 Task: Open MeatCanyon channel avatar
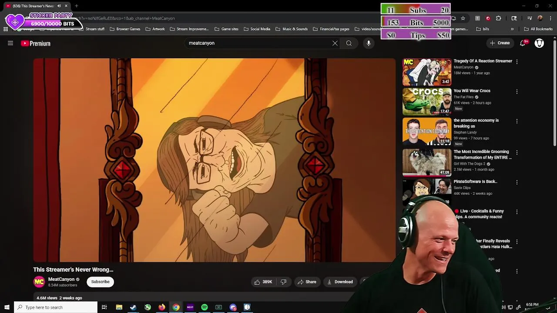pyautogui.click(x=39, y=282)
